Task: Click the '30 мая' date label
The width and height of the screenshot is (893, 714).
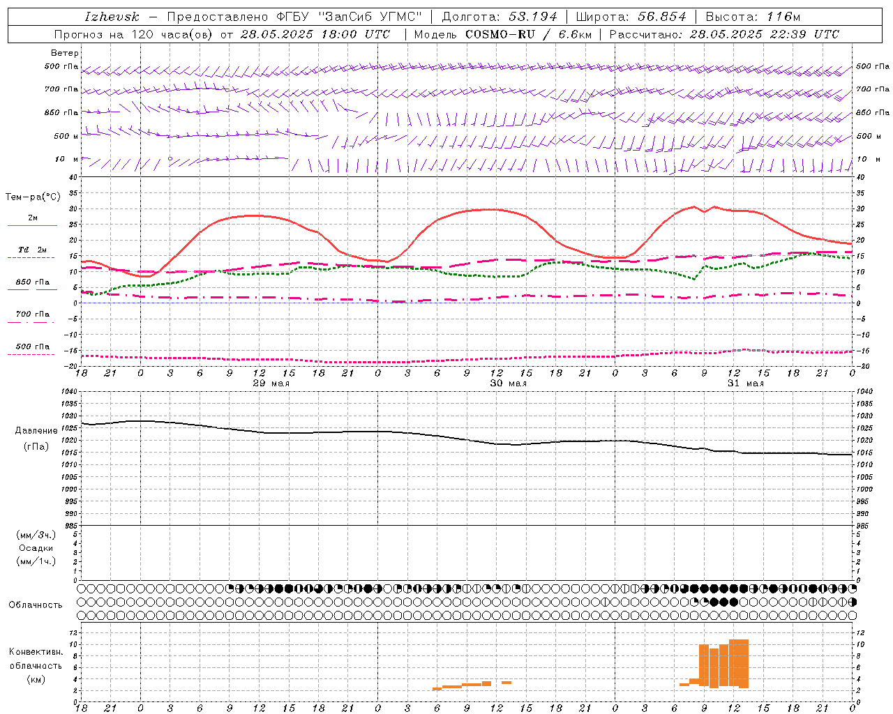Action: tap(509, 383)
